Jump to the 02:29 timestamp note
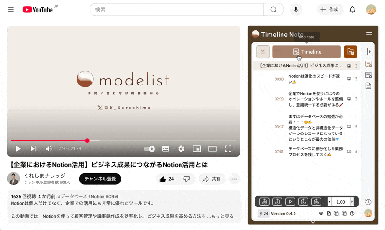 [279, 99]
